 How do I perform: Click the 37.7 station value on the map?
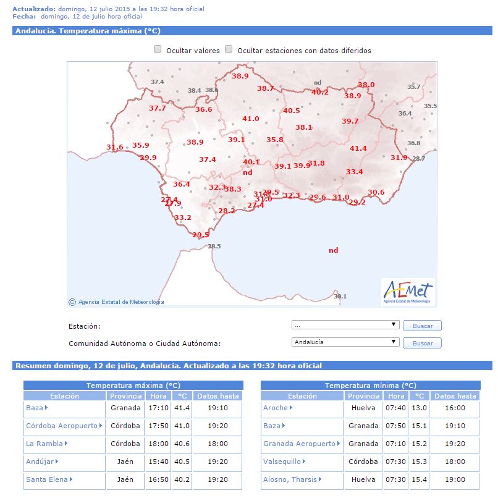157,108
